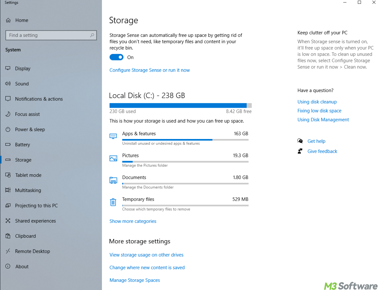Viewport: 379px width, 290px height.
Task: Click the Documents folder icon
Action: pyautogui.click(x=113, y=180)
